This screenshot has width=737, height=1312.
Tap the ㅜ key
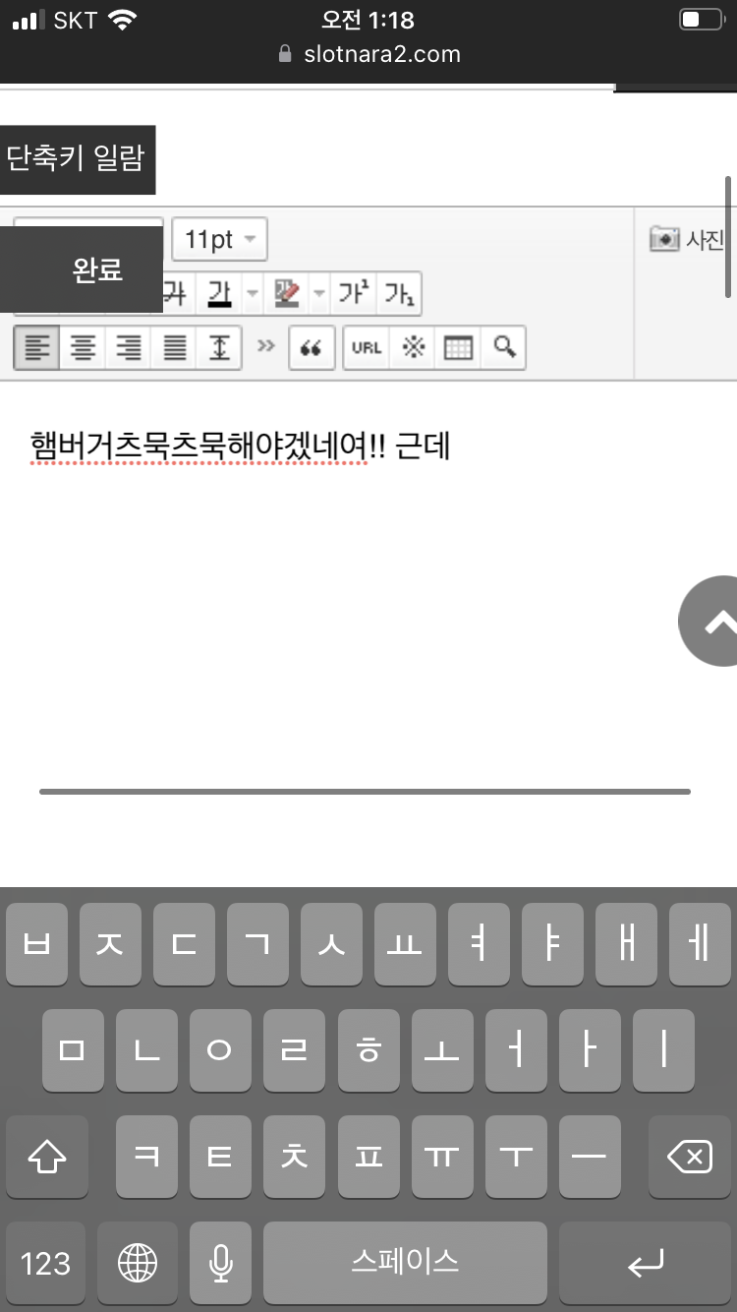(516, 1157)
